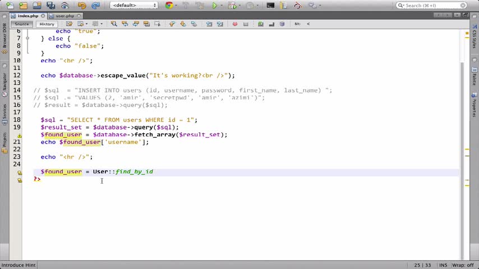
Task: Open the editor tab list dropdown
Action: [x=457, y=15]
